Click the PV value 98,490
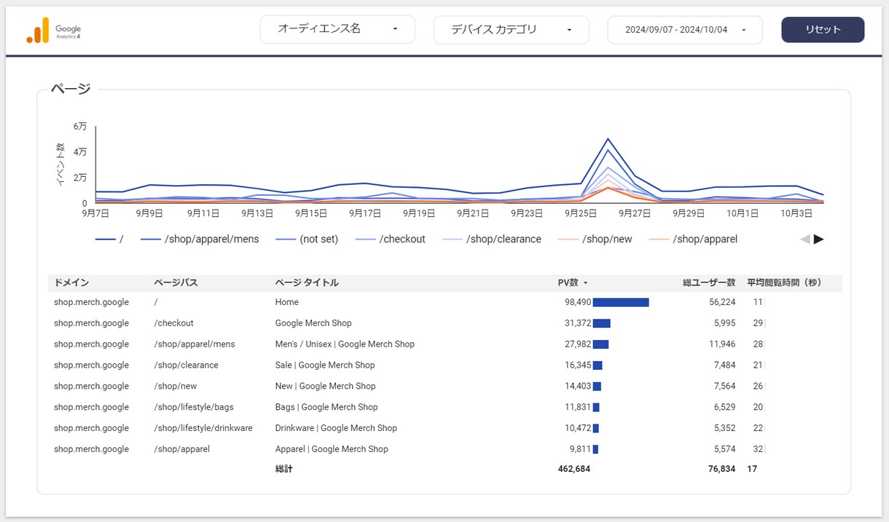The height and width of the screenshot is (522, 889). coord(577,302)
